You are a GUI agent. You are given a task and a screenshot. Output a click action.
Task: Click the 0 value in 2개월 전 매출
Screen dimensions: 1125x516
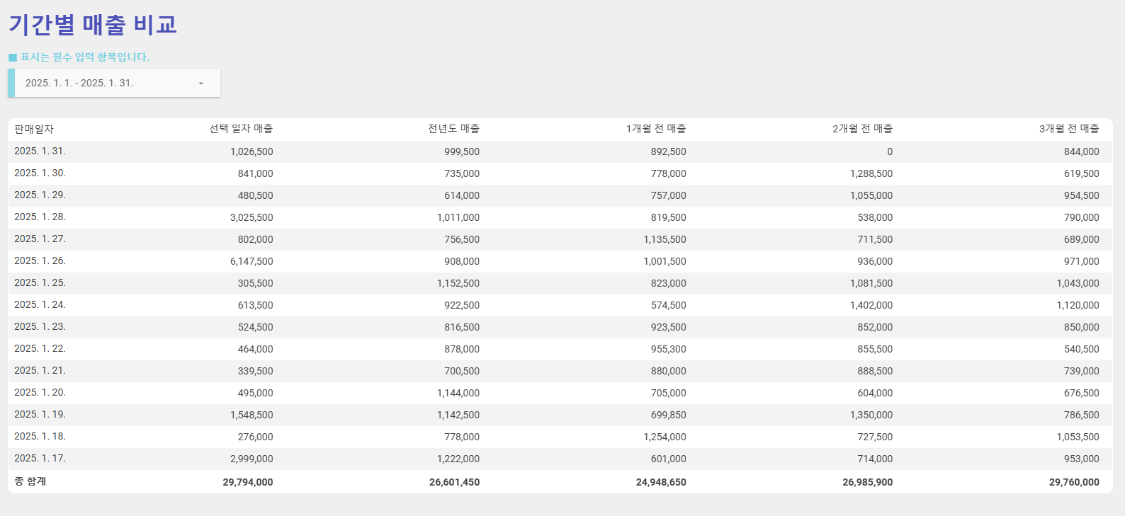[x=890, y=151]
